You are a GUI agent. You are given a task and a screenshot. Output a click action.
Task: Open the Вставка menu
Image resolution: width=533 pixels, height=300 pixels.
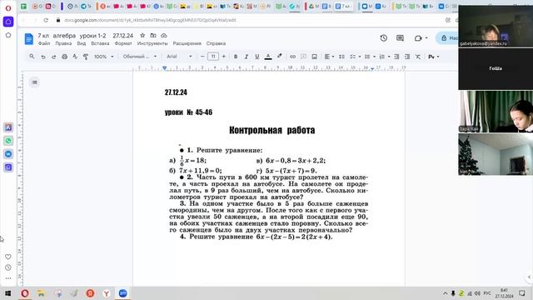100,43
